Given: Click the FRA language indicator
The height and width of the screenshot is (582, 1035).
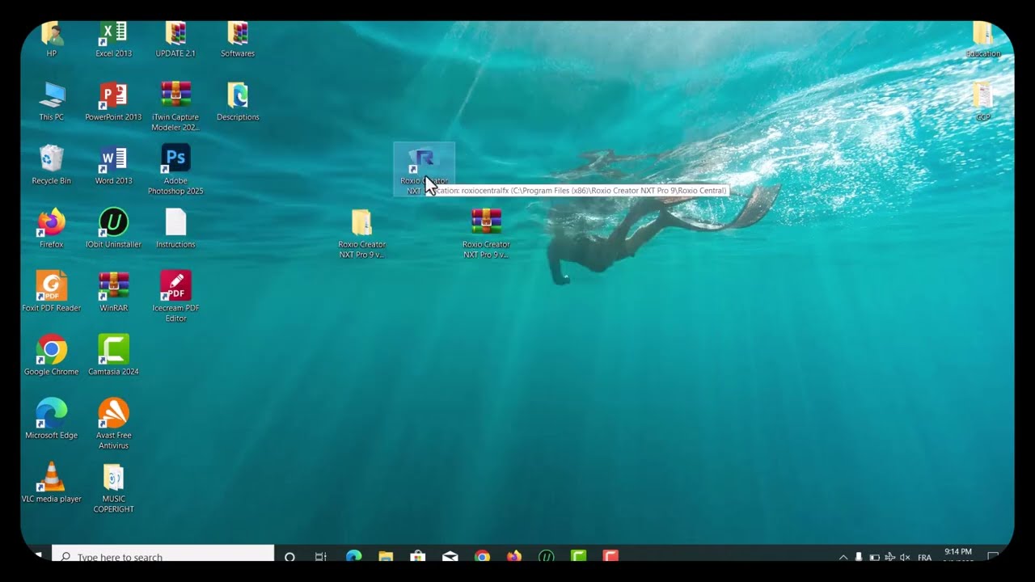Looking at the screenshot, I should point(925,557).
